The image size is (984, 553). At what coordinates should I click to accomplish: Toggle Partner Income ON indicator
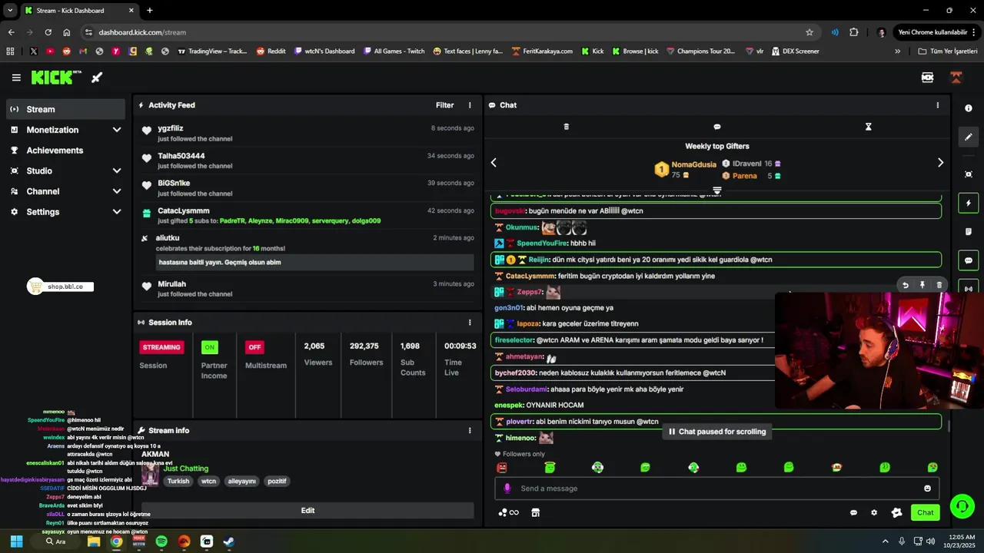(x=209, y=347)
